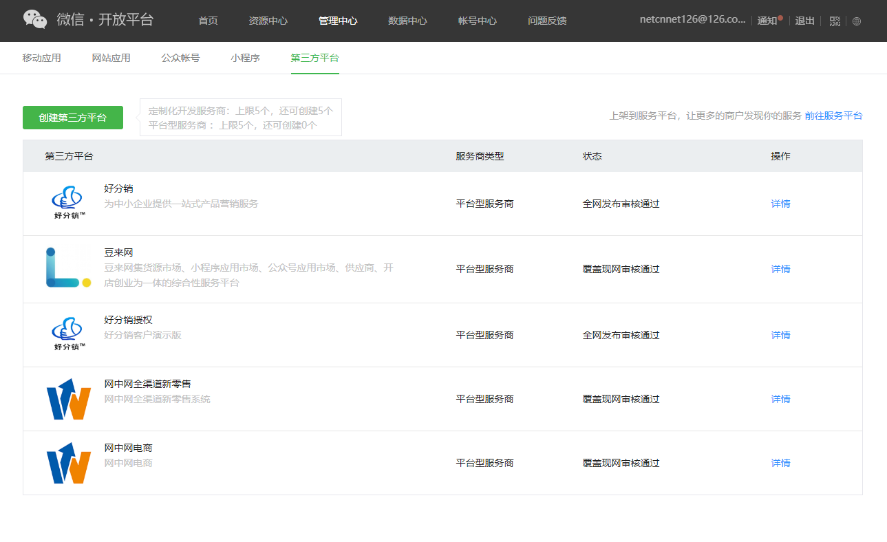887x542 pixels.
Task: Click the 定制化开发服务商 quota tooltip text
Action: coord(240,111)
